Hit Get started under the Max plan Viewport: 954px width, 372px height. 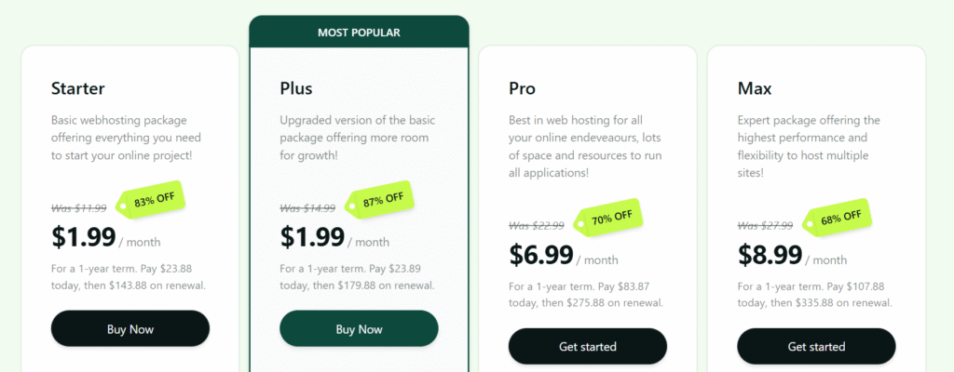(816, 346)
